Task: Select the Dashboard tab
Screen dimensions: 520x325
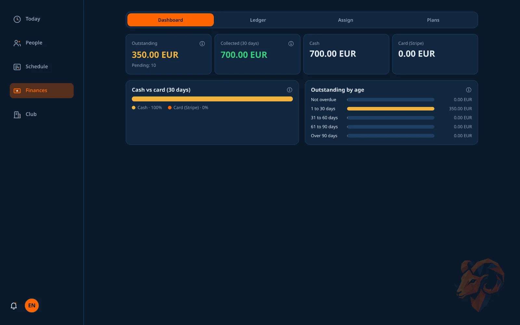Action: pyautogui.click(x=171, y=20)
